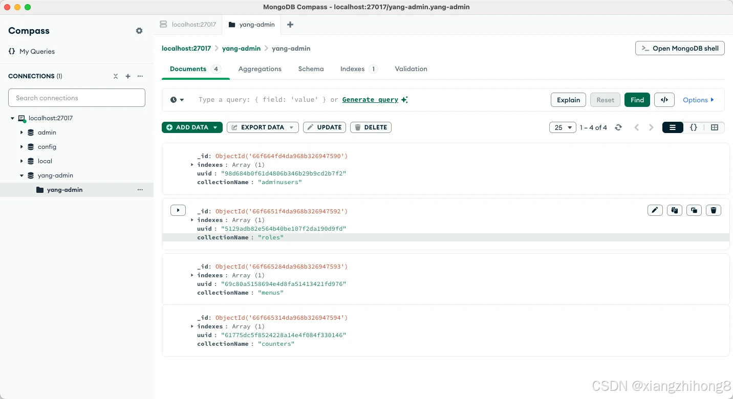Switch to Documents tab
The image size is (733, 399).
pos(196,69)
